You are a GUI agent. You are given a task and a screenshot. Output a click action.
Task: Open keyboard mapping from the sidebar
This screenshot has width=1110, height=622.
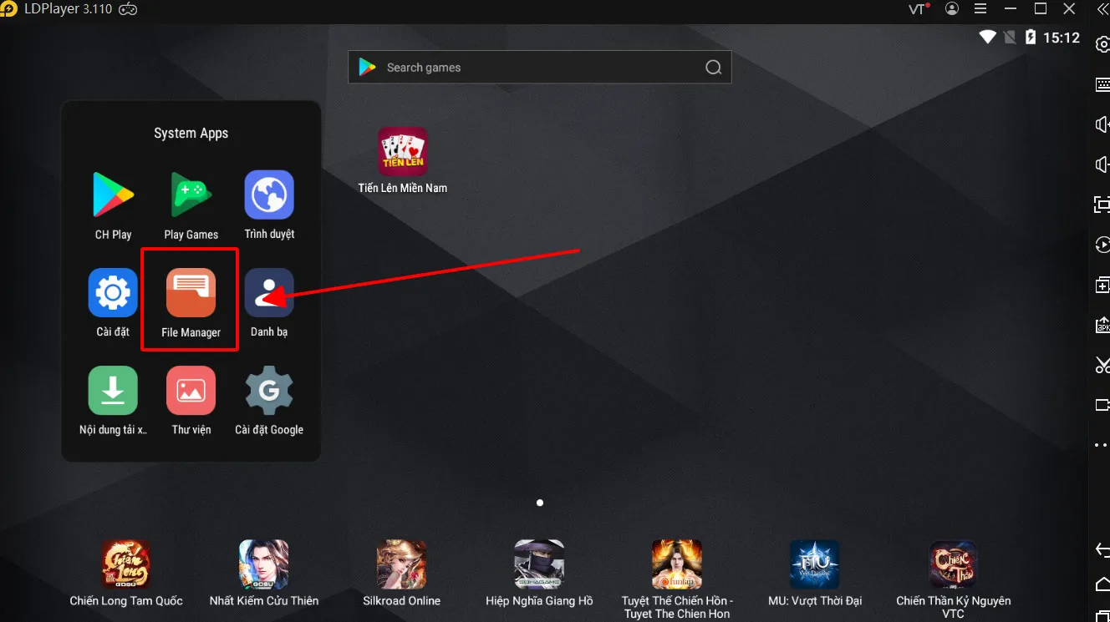pos(1102,85)
